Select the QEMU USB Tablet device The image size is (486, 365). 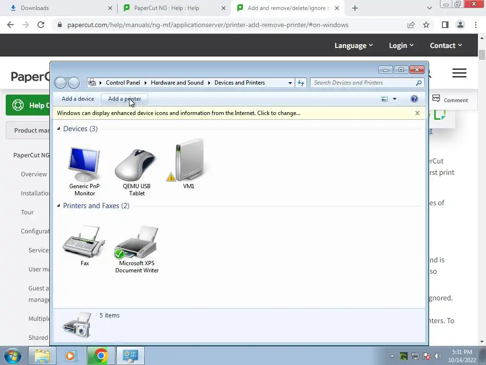click(x=136, y=172)
